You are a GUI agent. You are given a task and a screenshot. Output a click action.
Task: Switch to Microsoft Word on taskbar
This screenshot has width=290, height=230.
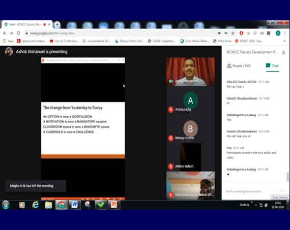click(75, 205)
